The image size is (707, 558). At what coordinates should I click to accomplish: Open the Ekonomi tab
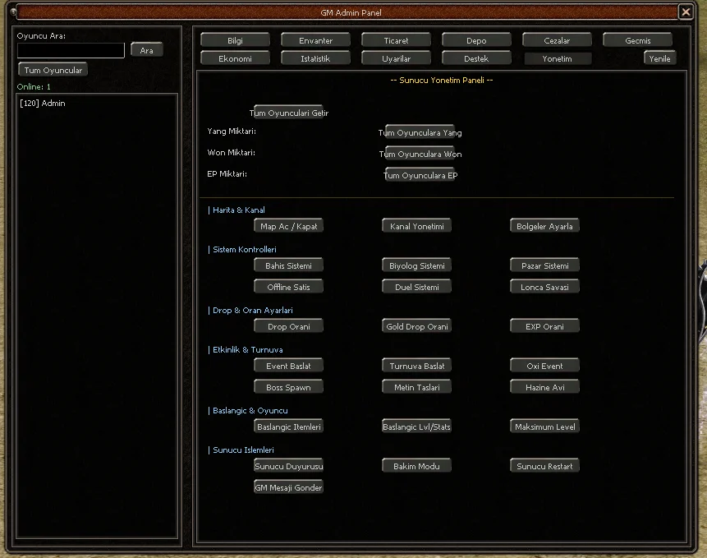[235, 58]
